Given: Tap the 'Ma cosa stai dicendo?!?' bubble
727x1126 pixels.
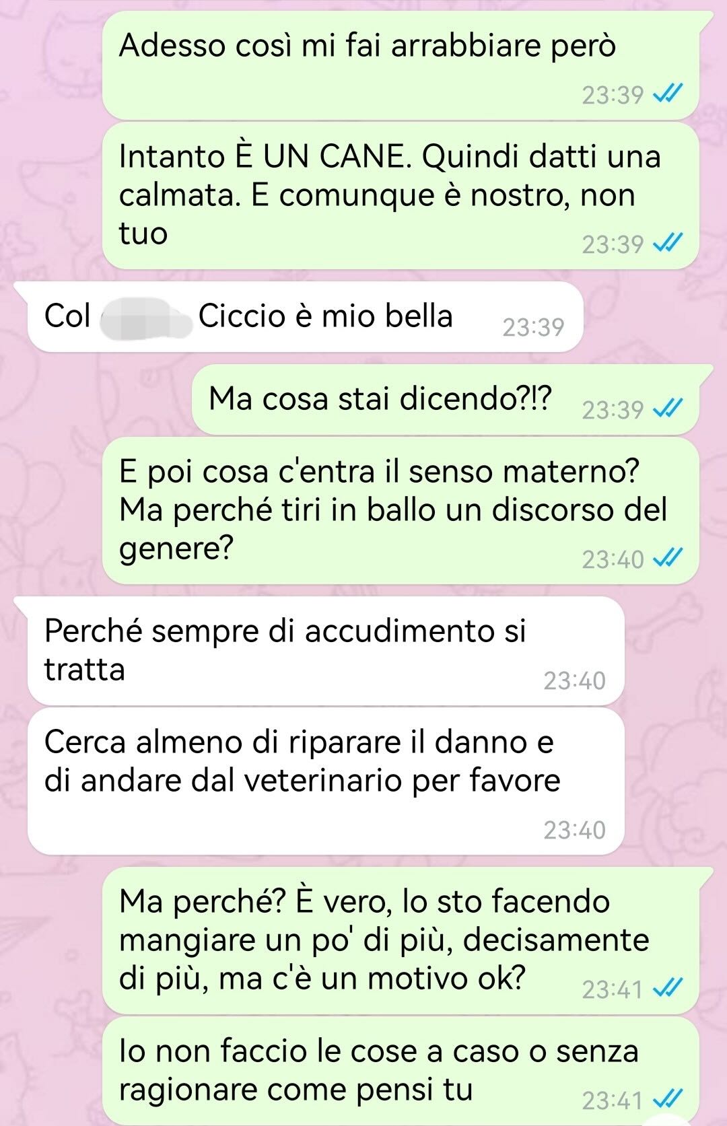Looking at the screenshot, I should [446, 399].
